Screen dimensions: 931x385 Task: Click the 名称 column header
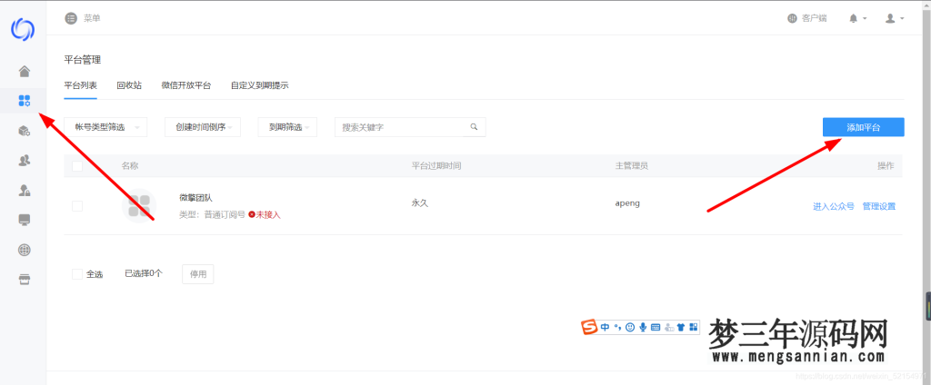pyautogui.click(x=130, y=166)
